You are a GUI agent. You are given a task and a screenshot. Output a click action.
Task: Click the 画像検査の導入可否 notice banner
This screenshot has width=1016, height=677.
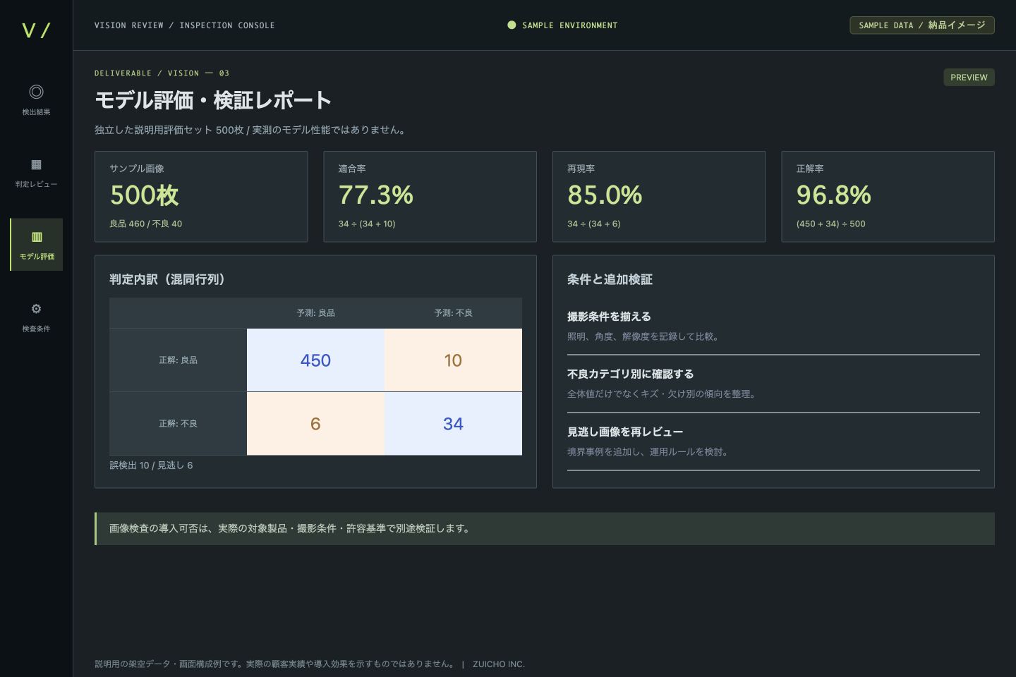(545, 529)
